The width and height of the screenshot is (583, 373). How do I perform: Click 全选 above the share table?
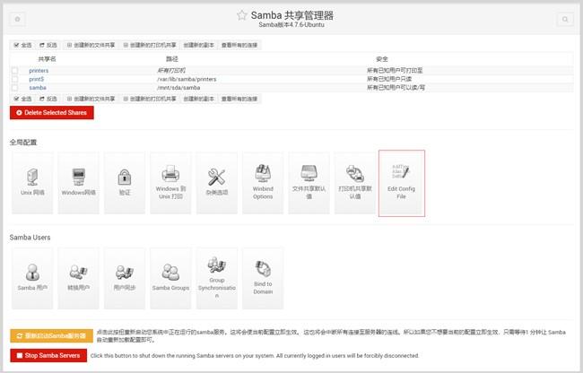[22, 45]
